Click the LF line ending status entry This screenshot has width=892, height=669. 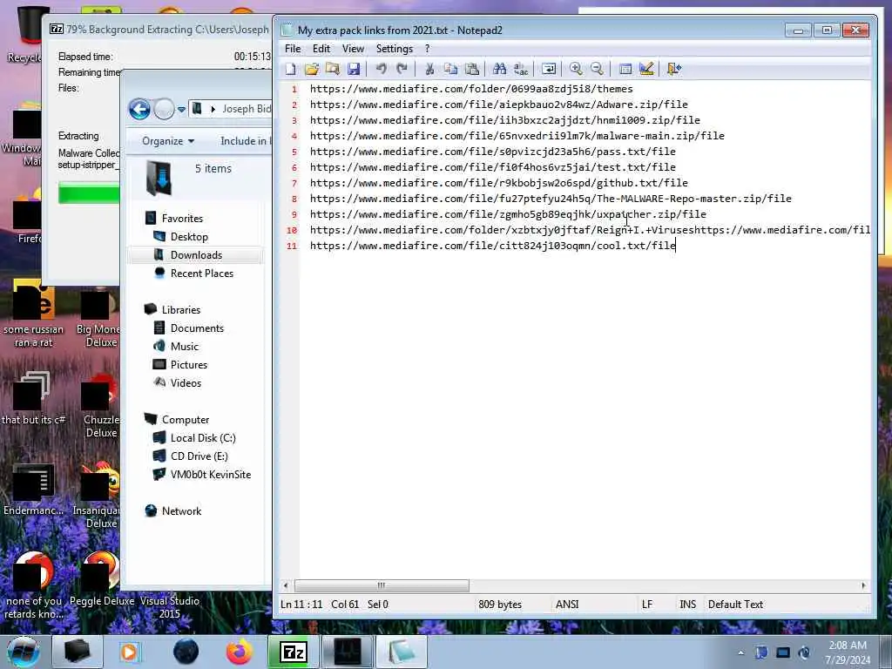click(x=647, y=605)
